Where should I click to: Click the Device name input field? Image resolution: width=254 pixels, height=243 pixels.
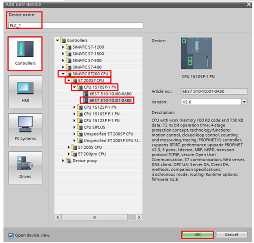75,26
